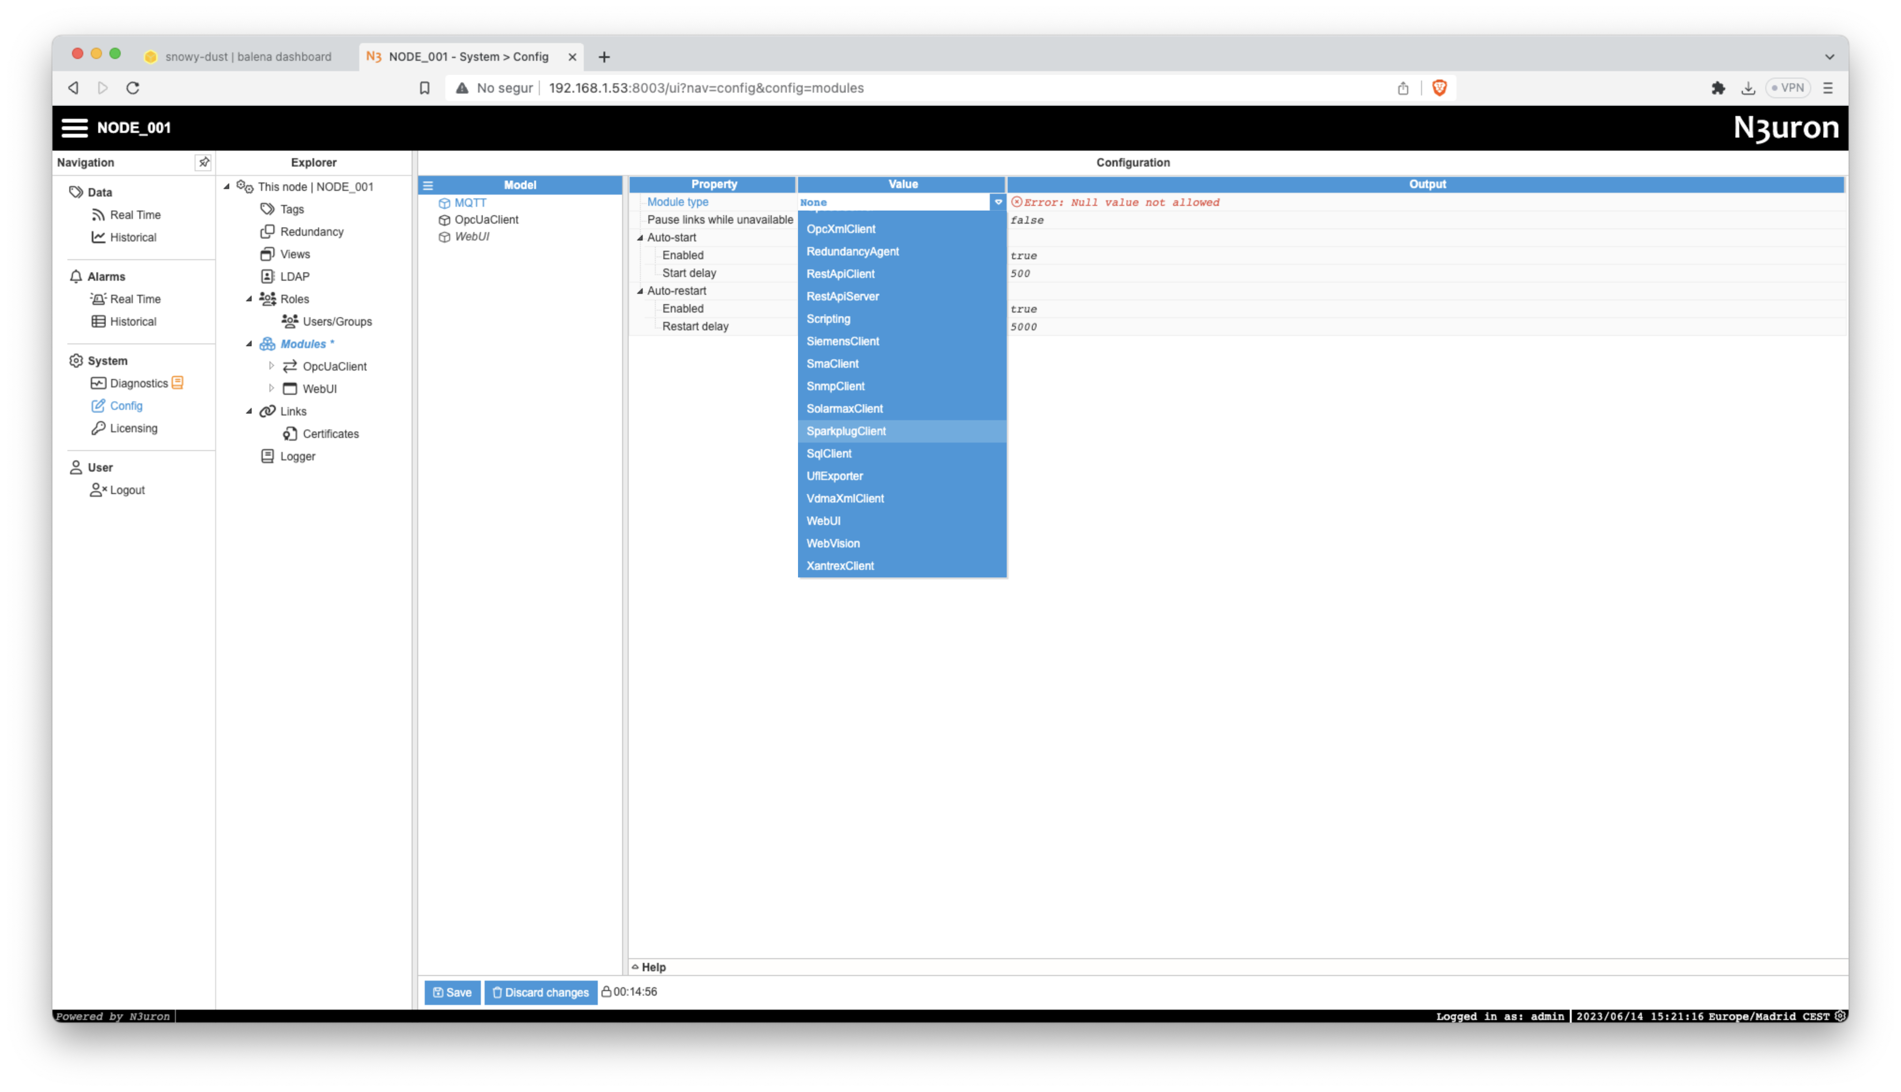Collapse the Auto-start property group

640,238
